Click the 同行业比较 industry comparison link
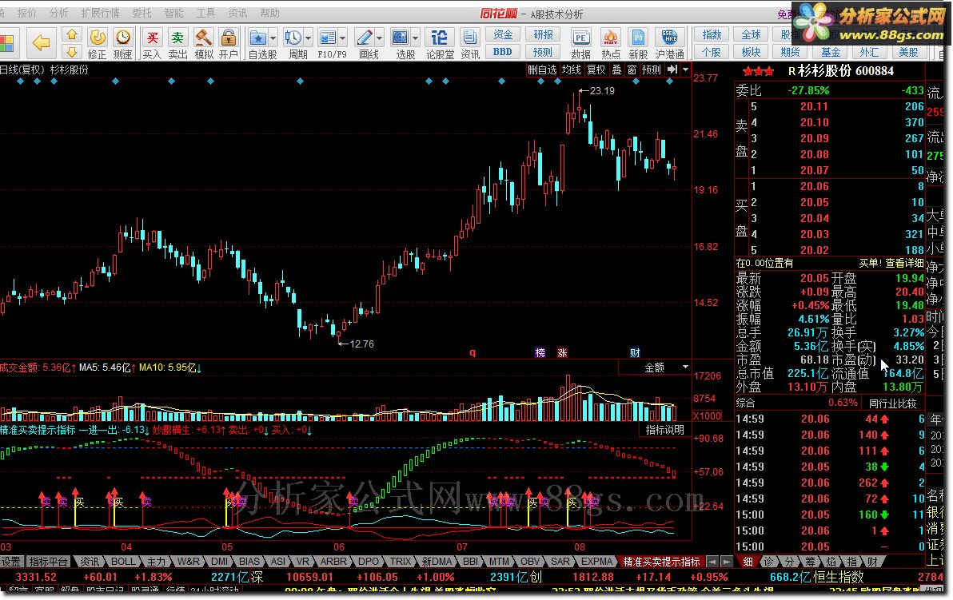This screenshot has width=953, height=600. tap(892, 403)
